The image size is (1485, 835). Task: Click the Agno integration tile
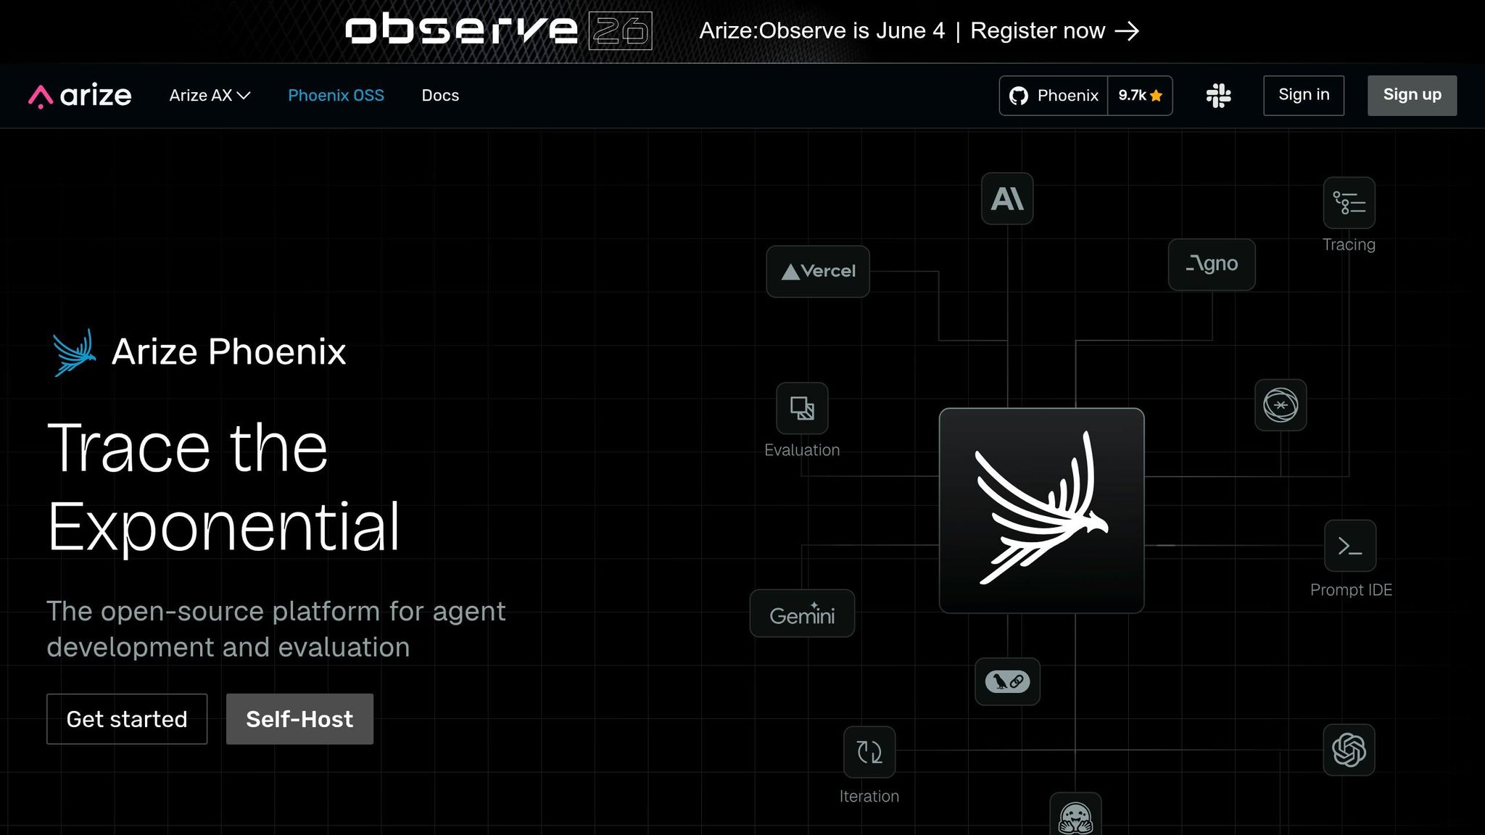tap(1212, 265)
